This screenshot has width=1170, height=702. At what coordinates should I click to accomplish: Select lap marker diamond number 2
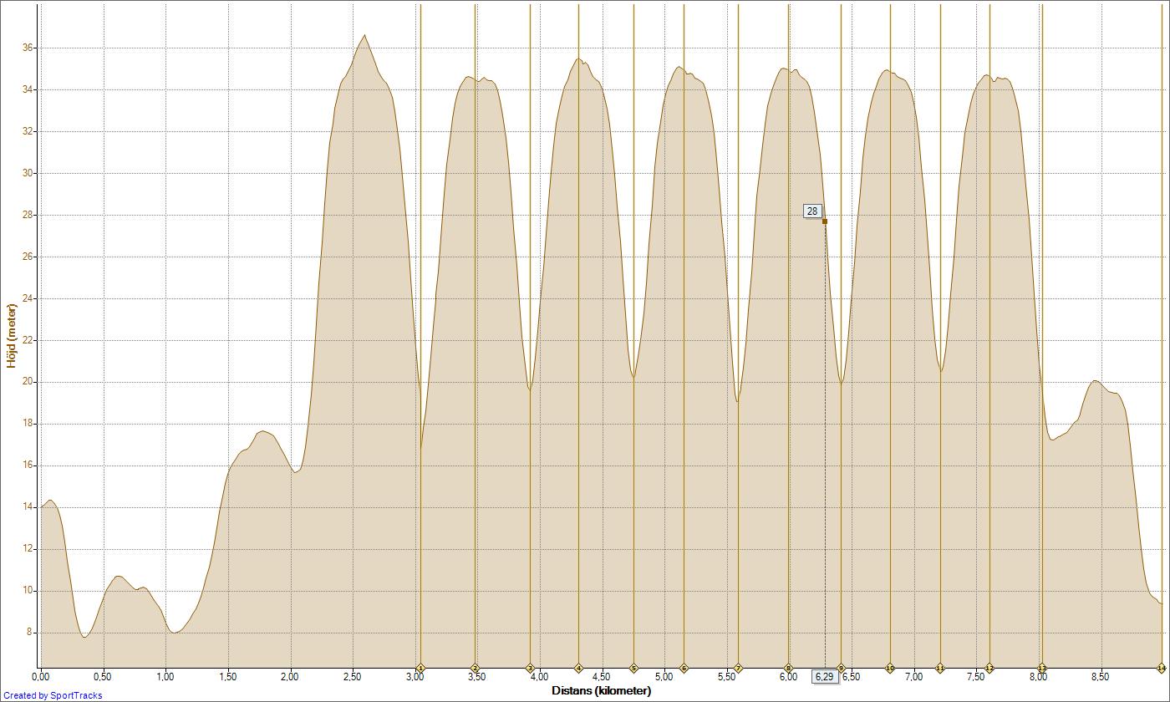(476, 668)
